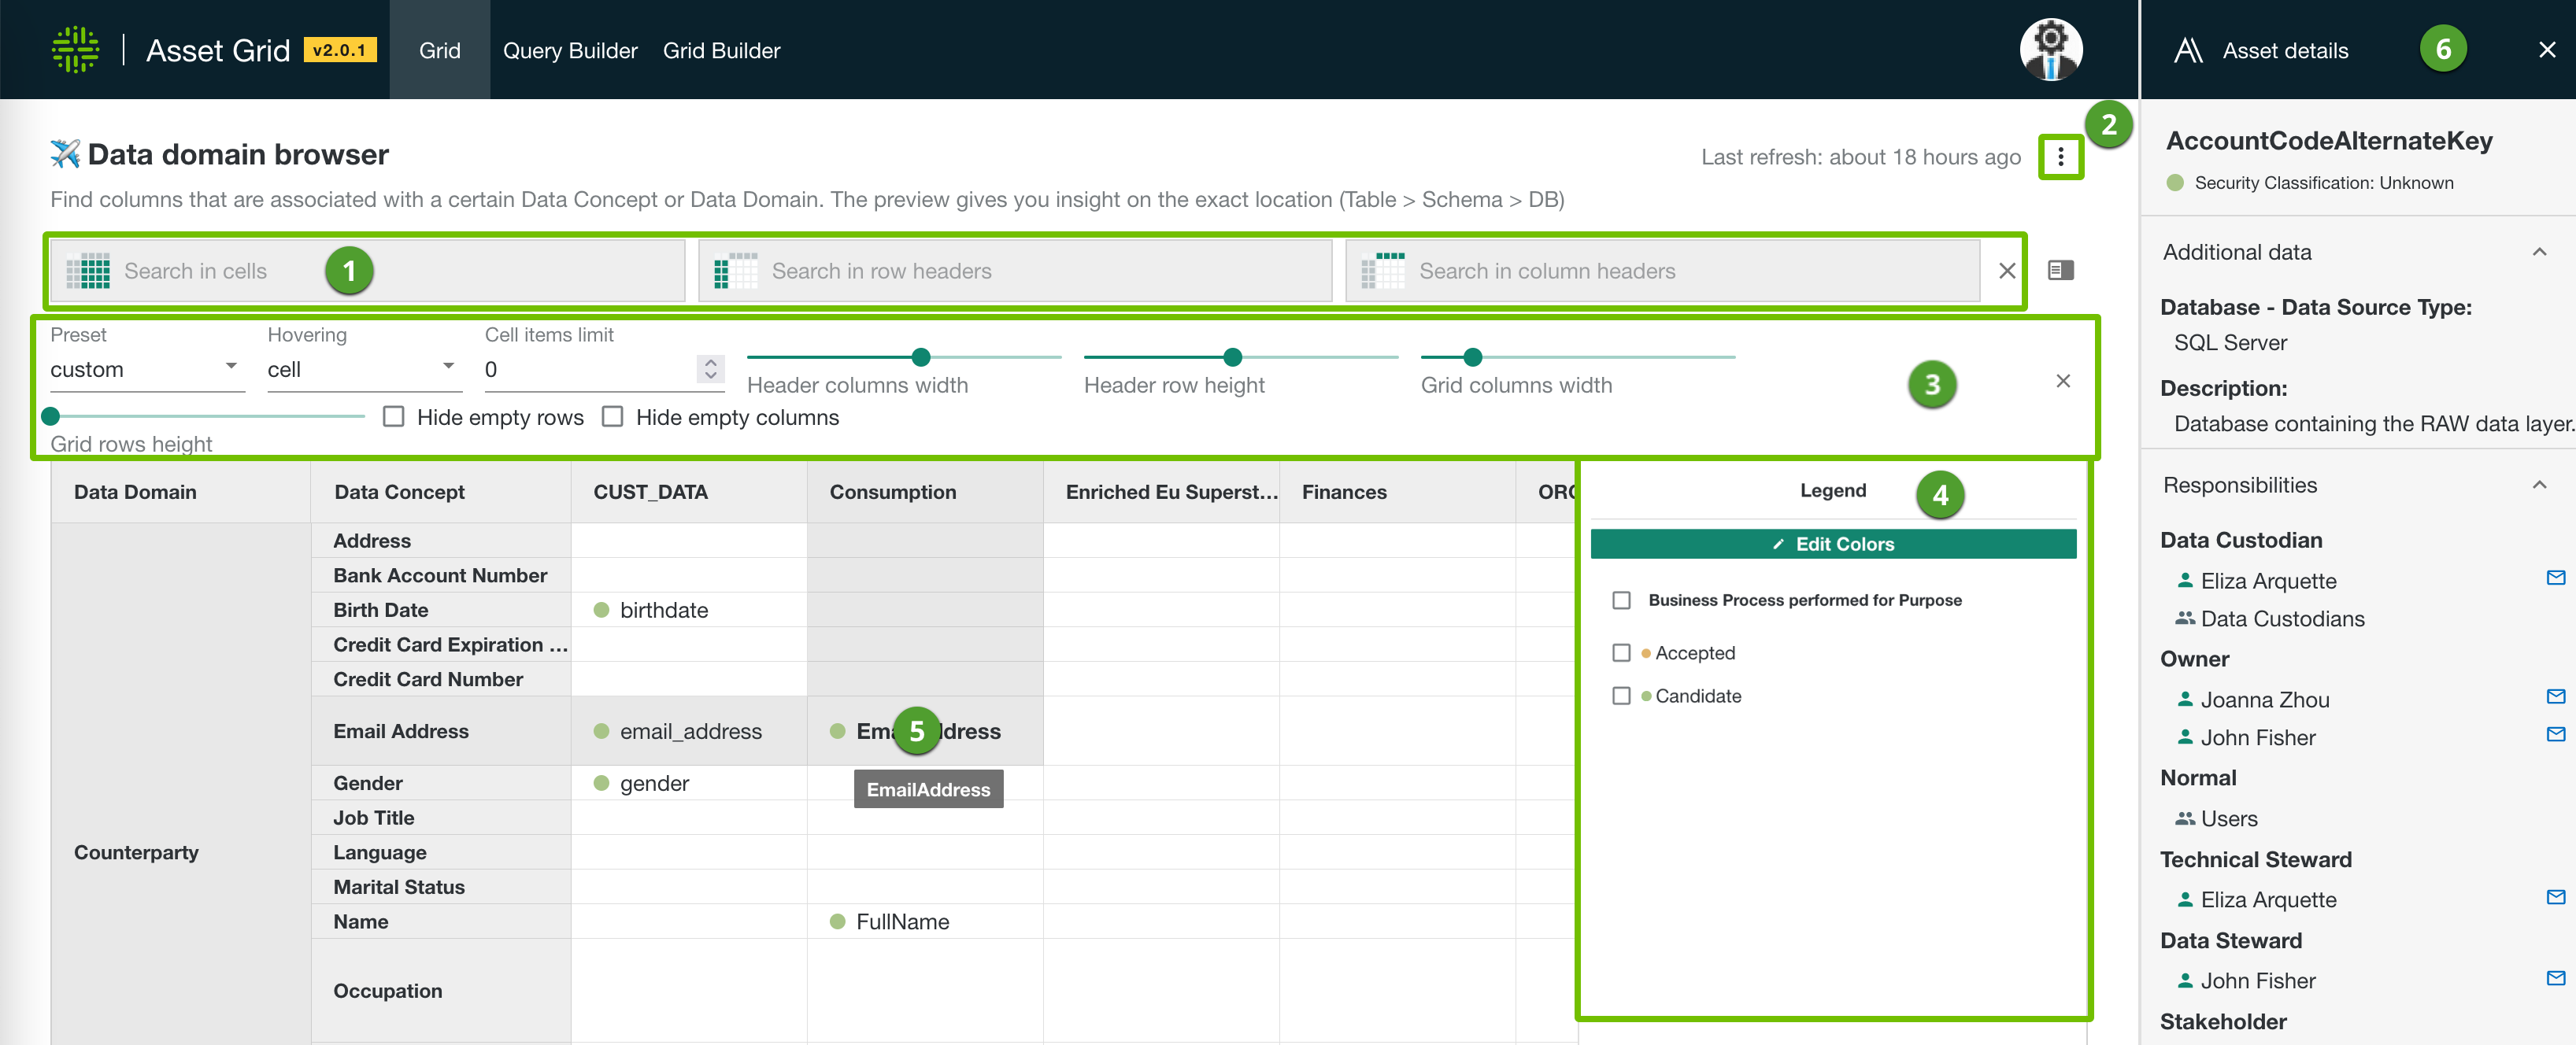Click the Finances column header

pyautogui.click(x=1397, y=493)
